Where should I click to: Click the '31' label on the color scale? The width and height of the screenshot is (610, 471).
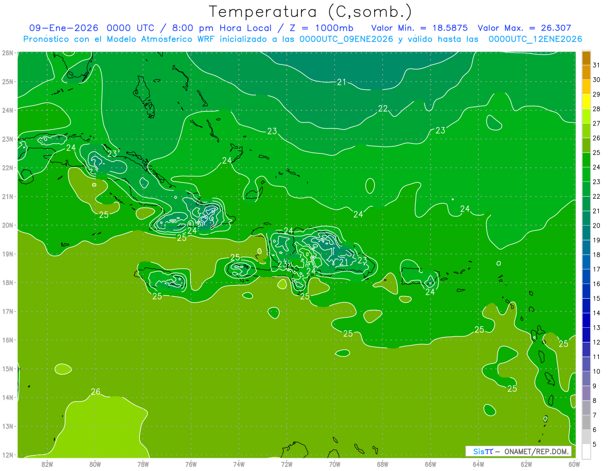(596, 65)
